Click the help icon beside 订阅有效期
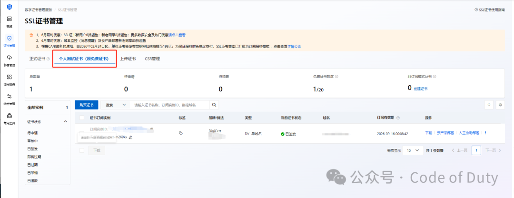This screenshot has height=198, width=514. [398, 118]
